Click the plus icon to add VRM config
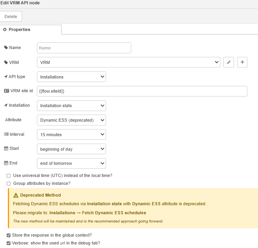Viewport: 258px width, 248px height. [242, 62]
